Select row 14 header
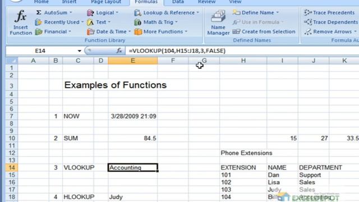359x202 pixels. pyautogui.click(x=12, y=168)
